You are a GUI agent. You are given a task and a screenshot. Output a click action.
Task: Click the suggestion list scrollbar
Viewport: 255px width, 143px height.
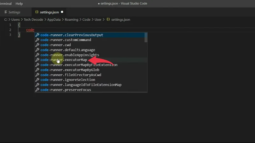click(x=146, y=37)
